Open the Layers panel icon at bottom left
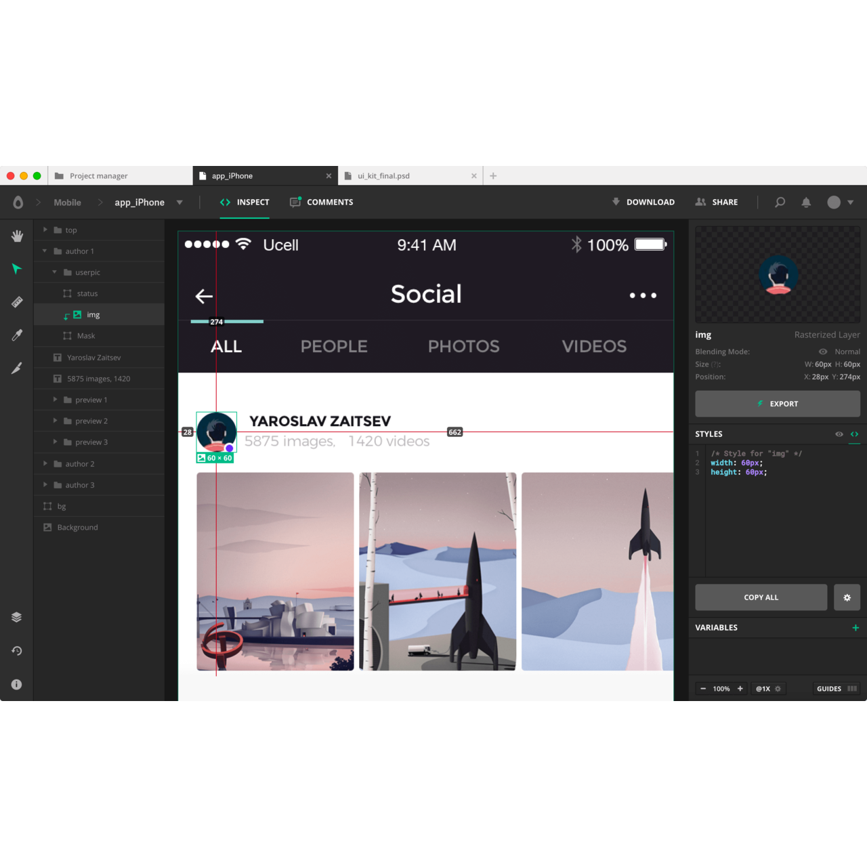Viewport: 867px width, 867px height. pyautogui.click(x=16, y=616)
